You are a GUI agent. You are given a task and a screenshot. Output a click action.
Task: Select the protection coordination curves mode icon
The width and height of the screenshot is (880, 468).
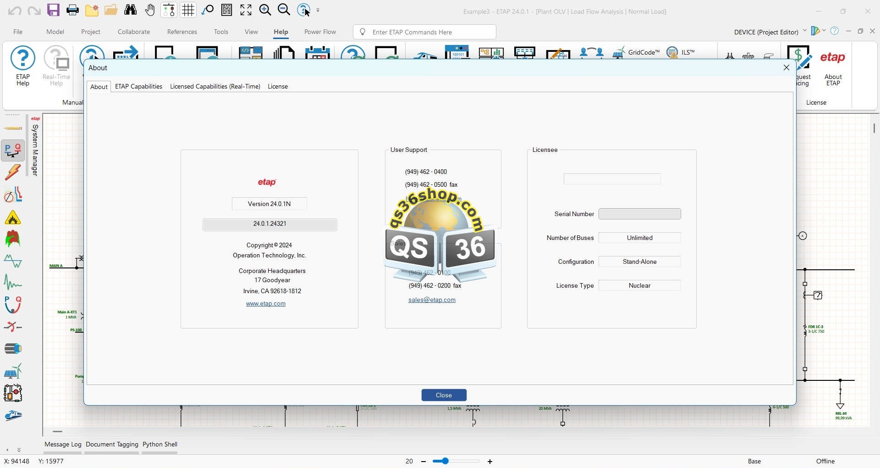13,195
